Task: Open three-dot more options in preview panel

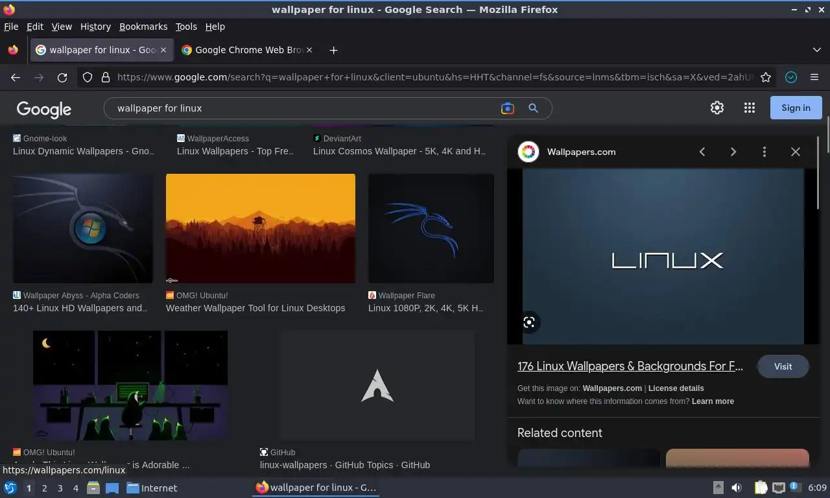Action: [765, 152]
